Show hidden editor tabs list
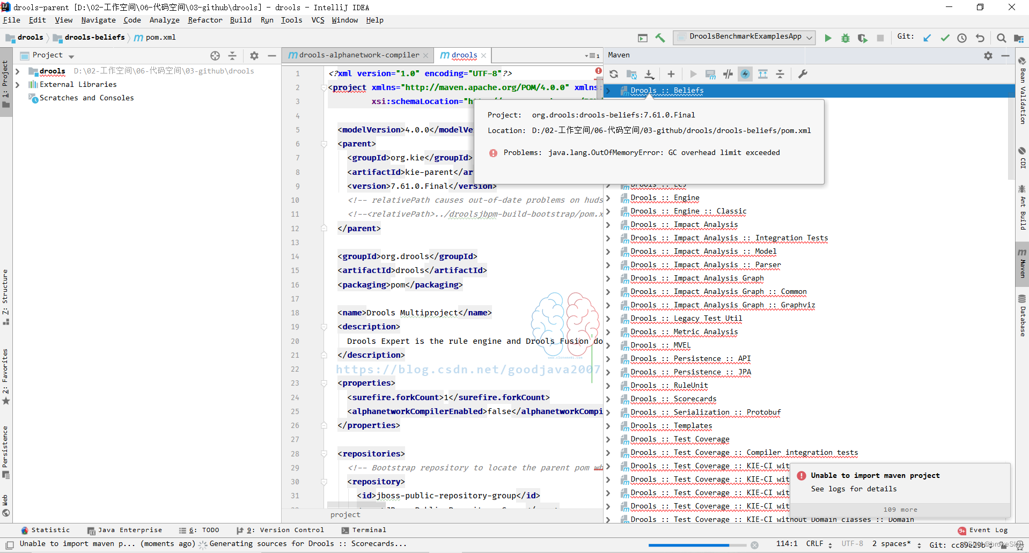 click(x=592, y=55)
